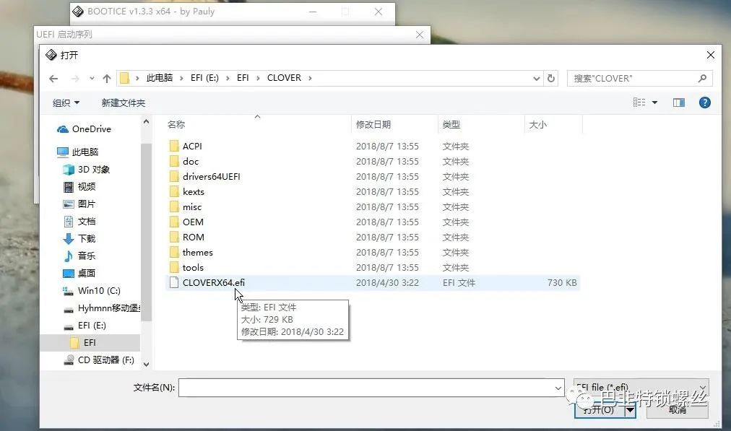
Task: Select 此电脑 in address breadcrumb
Action: coord(160,78)
